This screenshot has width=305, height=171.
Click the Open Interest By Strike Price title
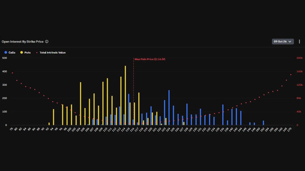(23, 42)
